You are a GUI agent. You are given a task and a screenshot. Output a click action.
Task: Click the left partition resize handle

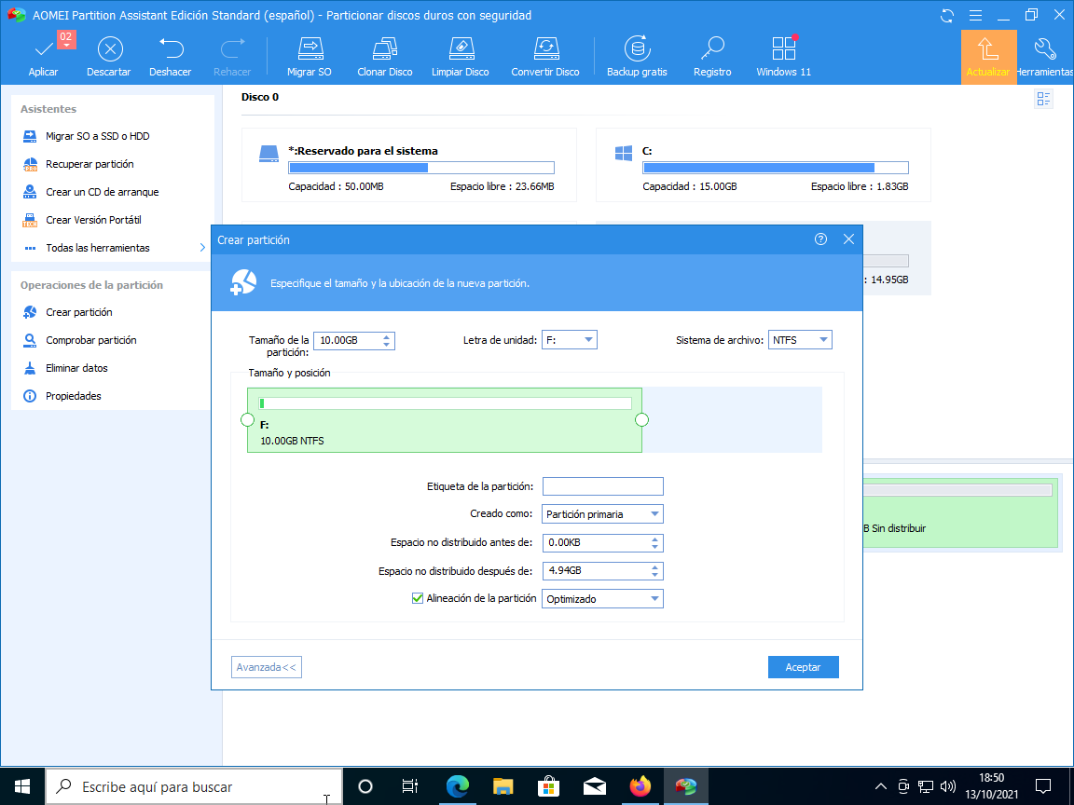248,419
